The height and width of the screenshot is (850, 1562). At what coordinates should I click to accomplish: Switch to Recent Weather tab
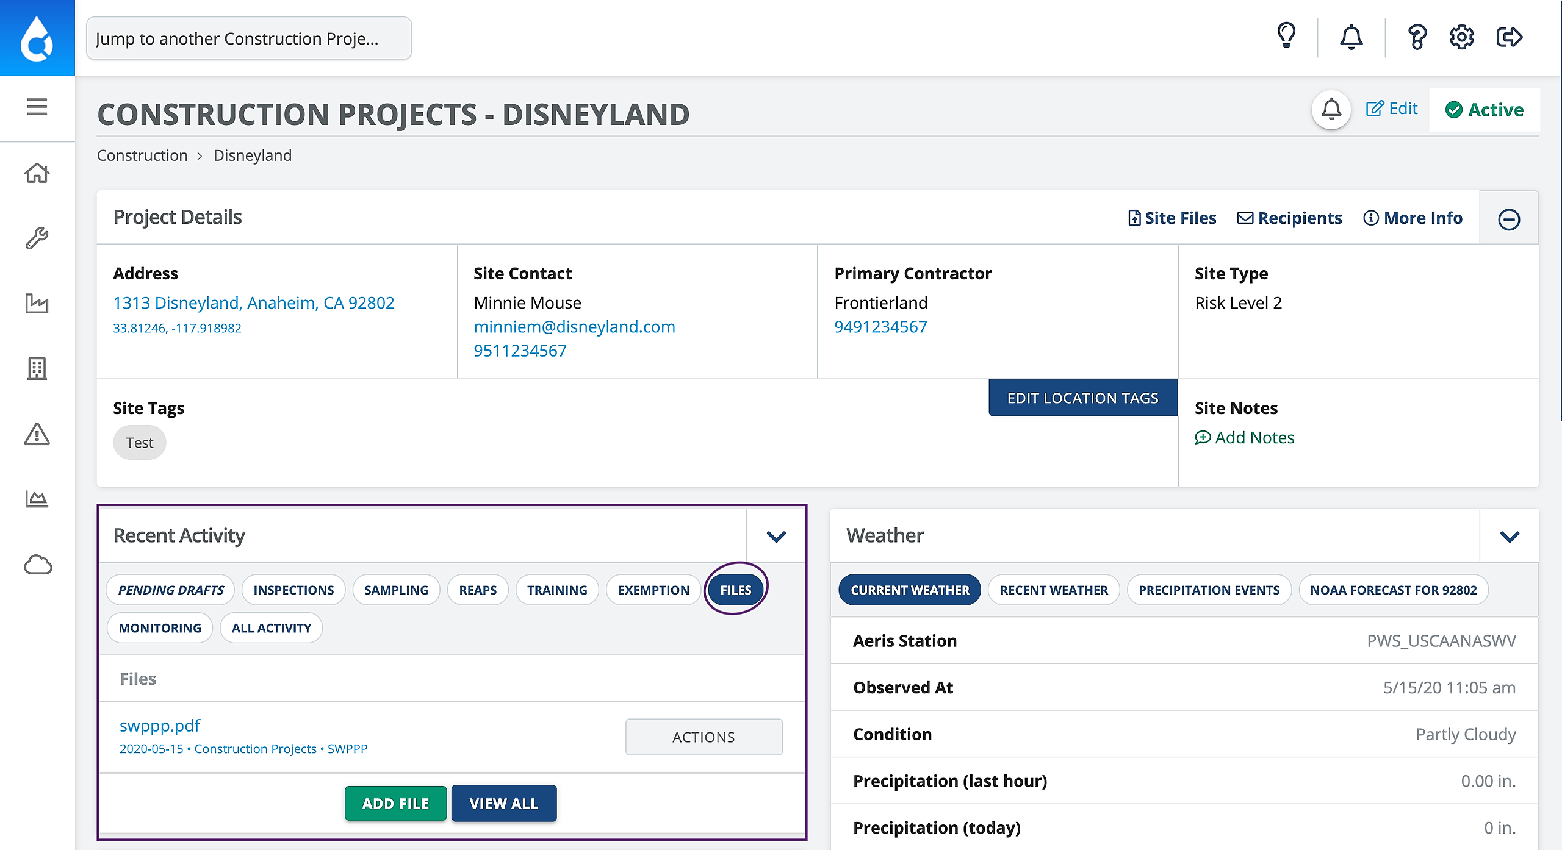(x=1054, y=590)
